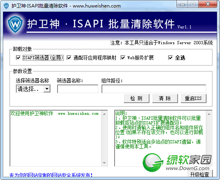Minimize the window

pos(182,4)
